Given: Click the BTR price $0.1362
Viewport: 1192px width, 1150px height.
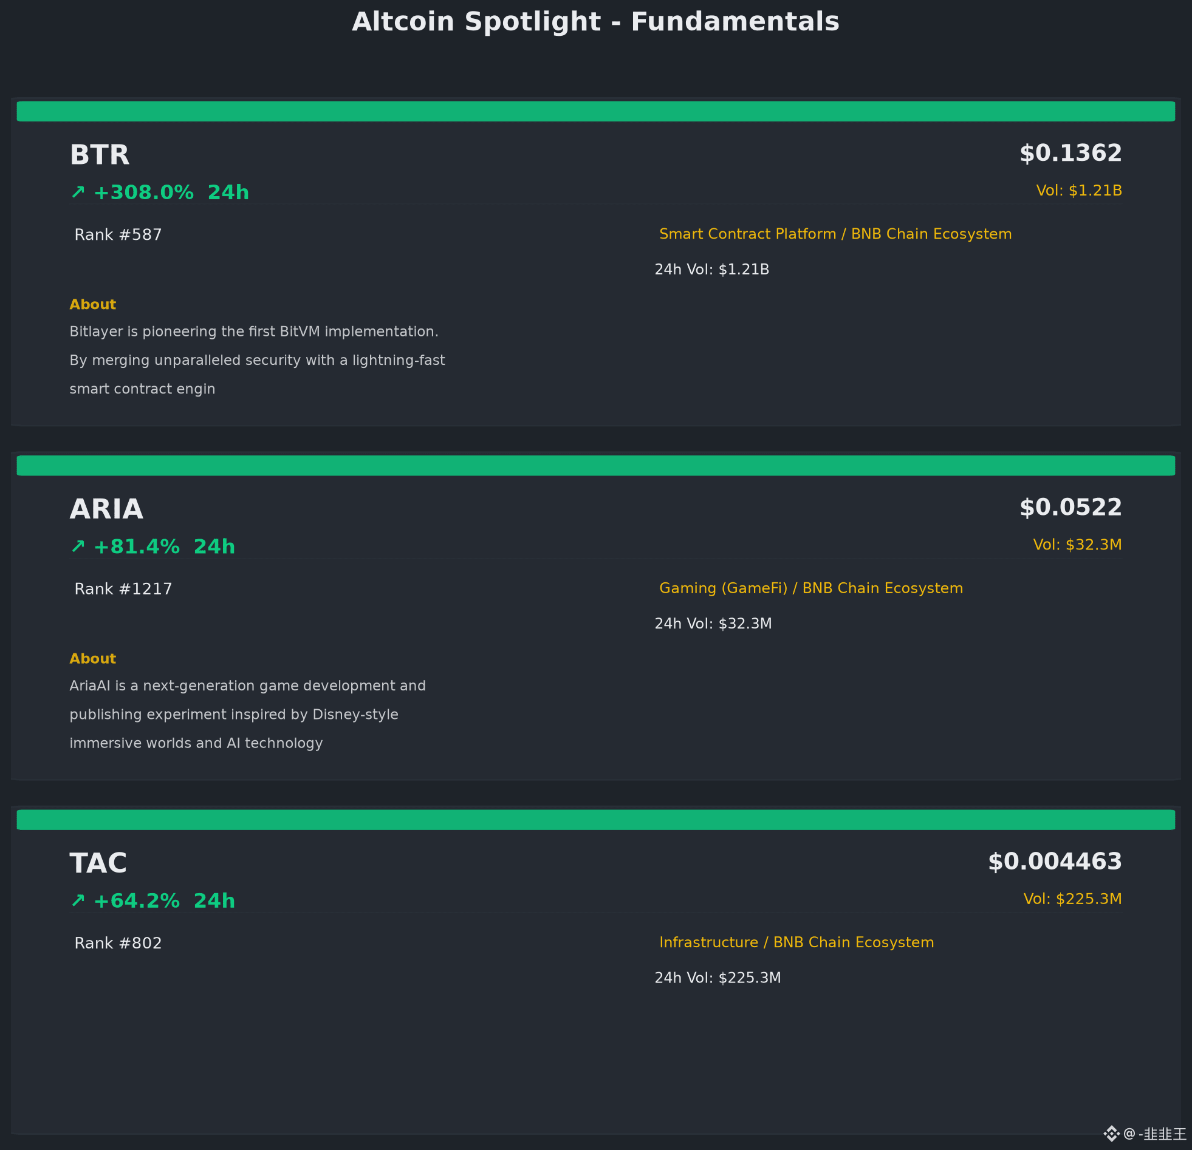Looking at the screenshot, I should [x=1070, y=153].
